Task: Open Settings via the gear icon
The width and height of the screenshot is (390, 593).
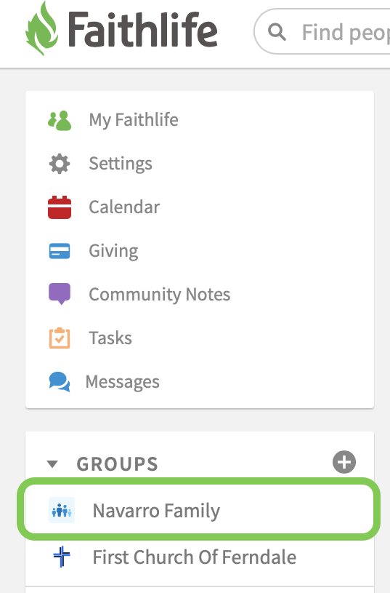Action: tap(60, 164)
